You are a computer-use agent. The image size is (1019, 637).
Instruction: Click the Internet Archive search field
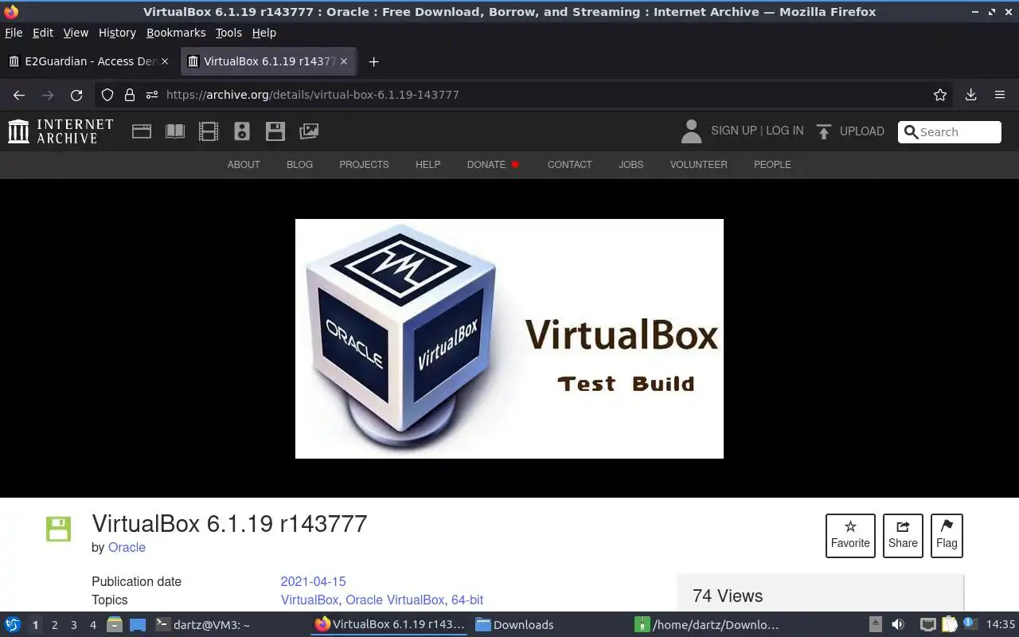(950, 132)
